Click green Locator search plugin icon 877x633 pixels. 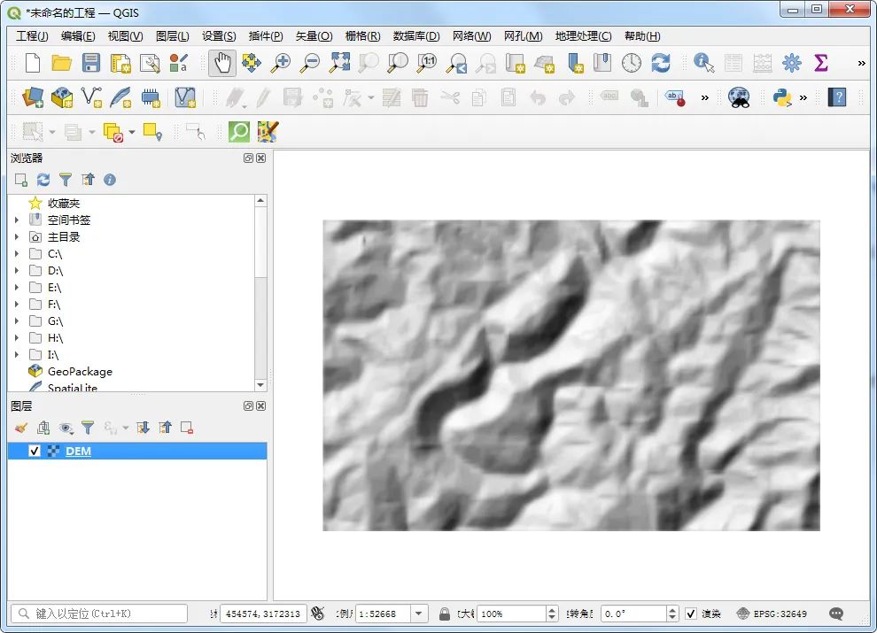tap(239, 132)
